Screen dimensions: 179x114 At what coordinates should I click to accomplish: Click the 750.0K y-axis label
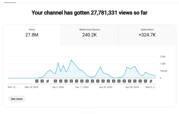pos(163,71)
